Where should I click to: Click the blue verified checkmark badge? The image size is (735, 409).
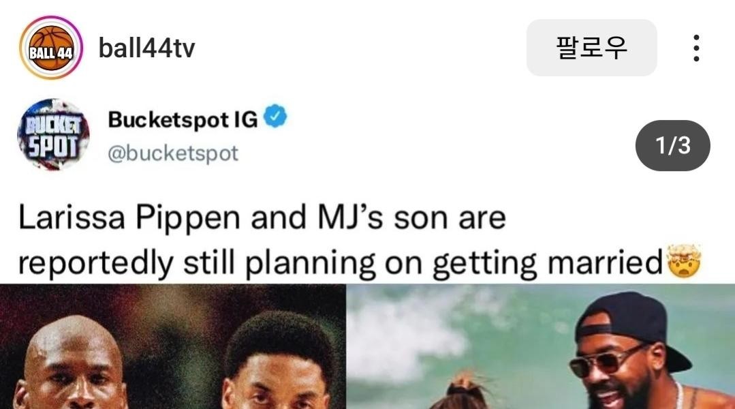[x=275, y=117]
